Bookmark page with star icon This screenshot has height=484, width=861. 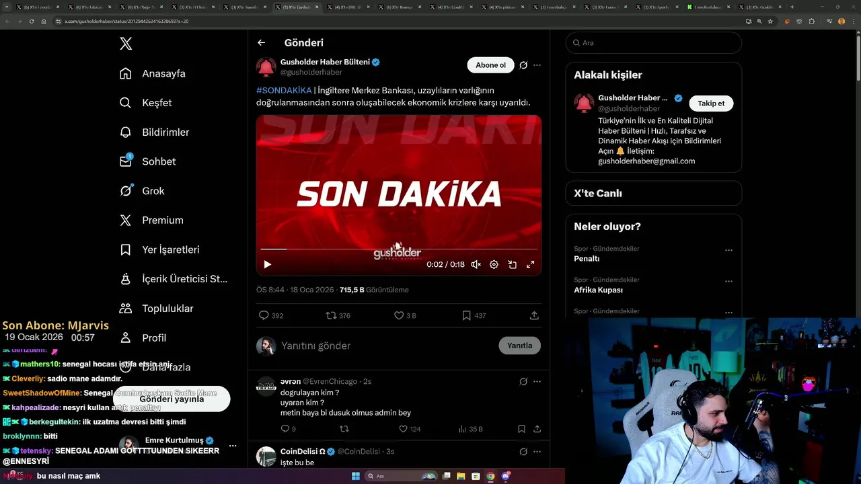[770, 21]
